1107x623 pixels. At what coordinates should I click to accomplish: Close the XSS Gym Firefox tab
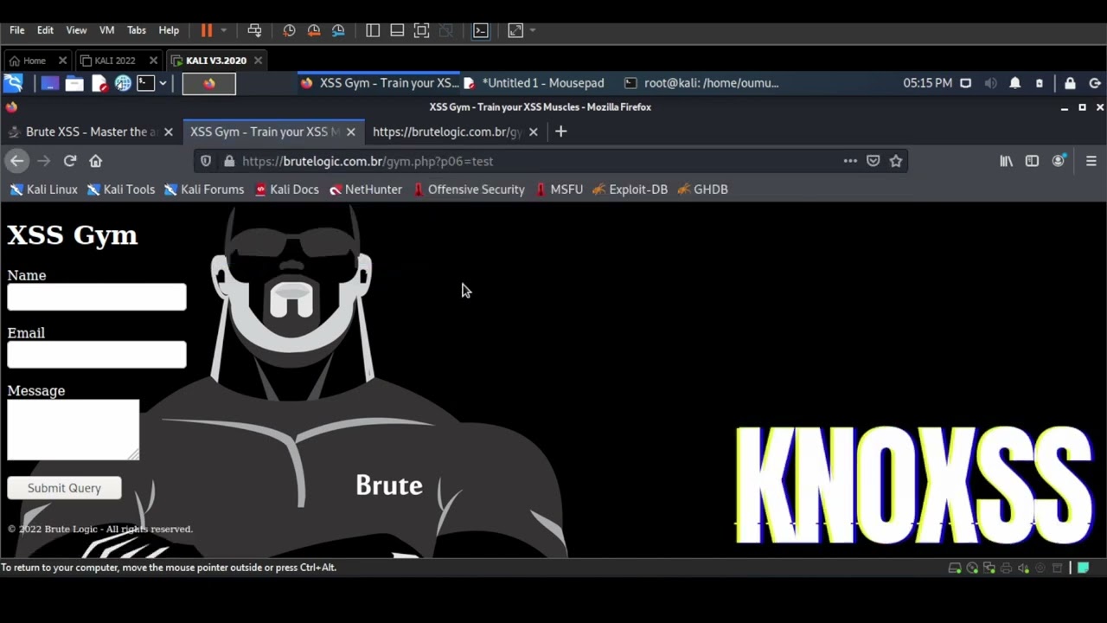350,132
